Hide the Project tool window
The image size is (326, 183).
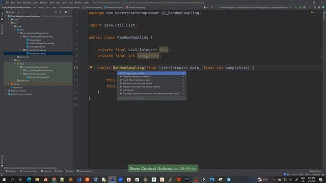tap(70, 12)
